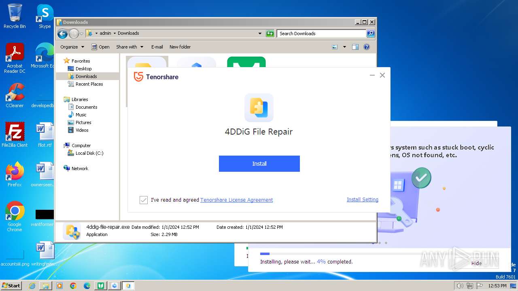Select Recent Places in navigation pane
Image resolution: width=518 pixels, height=291 pixels.
[x=89, y=84]
